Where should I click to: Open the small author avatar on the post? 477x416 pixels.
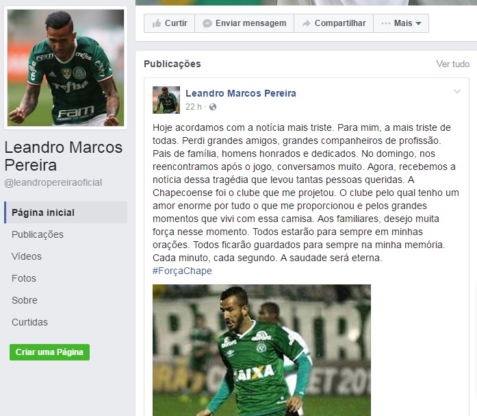pos(166,100)
